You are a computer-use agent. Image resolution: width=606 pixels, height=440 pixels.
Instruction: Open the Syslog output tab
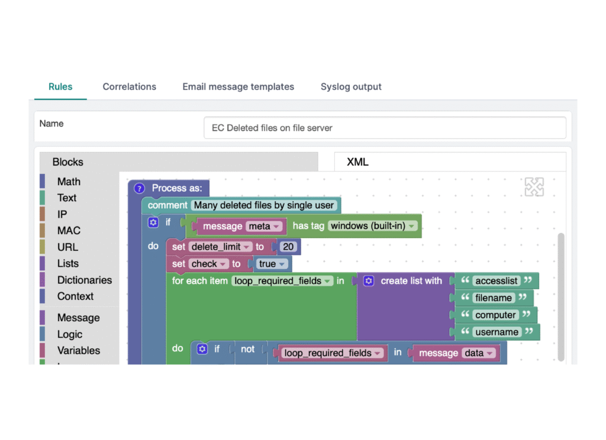pos(351,87)
